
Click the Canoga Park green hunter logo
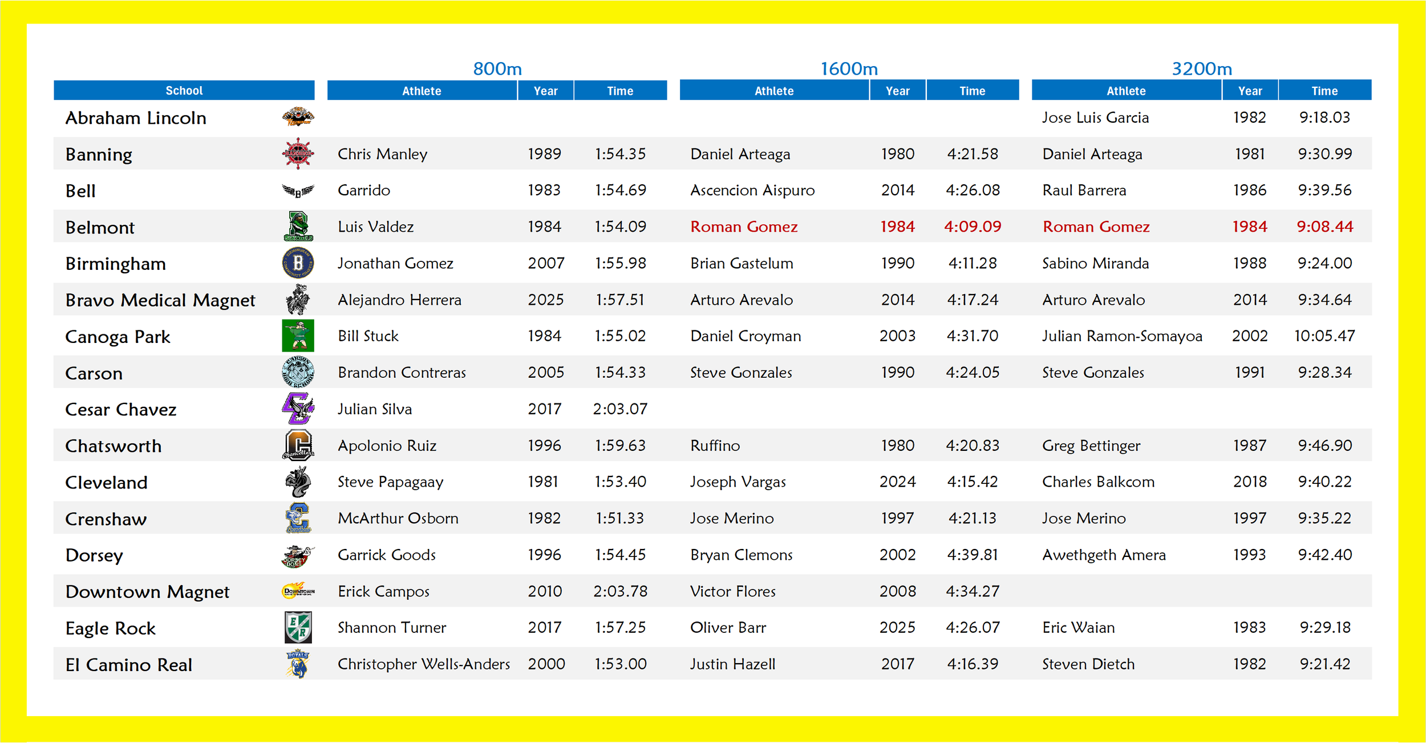click(x=298, y=336)
